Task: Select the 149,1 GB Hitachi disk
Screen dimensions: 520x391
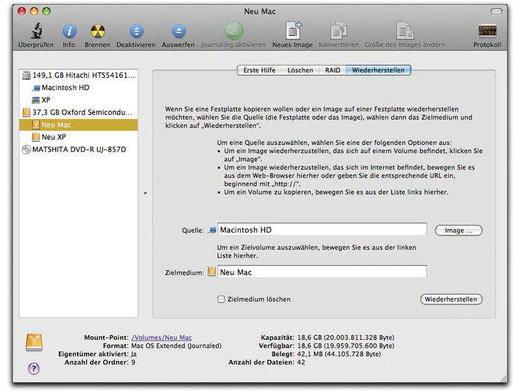Action: pos(83,76)
